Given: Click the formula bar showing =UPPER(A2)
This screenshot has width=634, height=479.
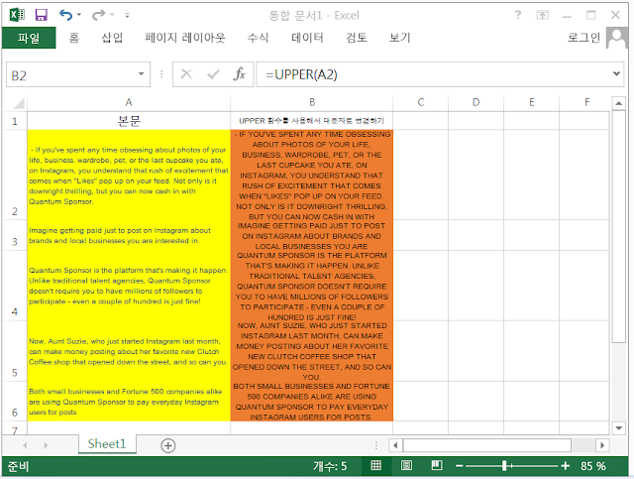Looking at the screenshot, I should coord(433,74).
